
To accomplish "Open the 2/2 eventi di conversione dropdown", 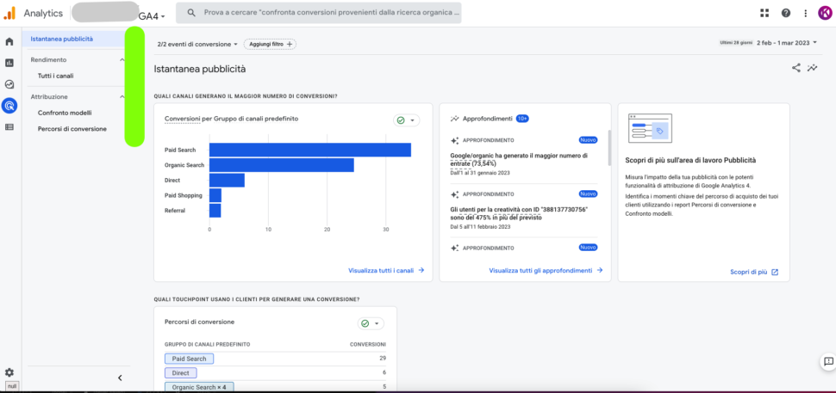I will 197,44.
